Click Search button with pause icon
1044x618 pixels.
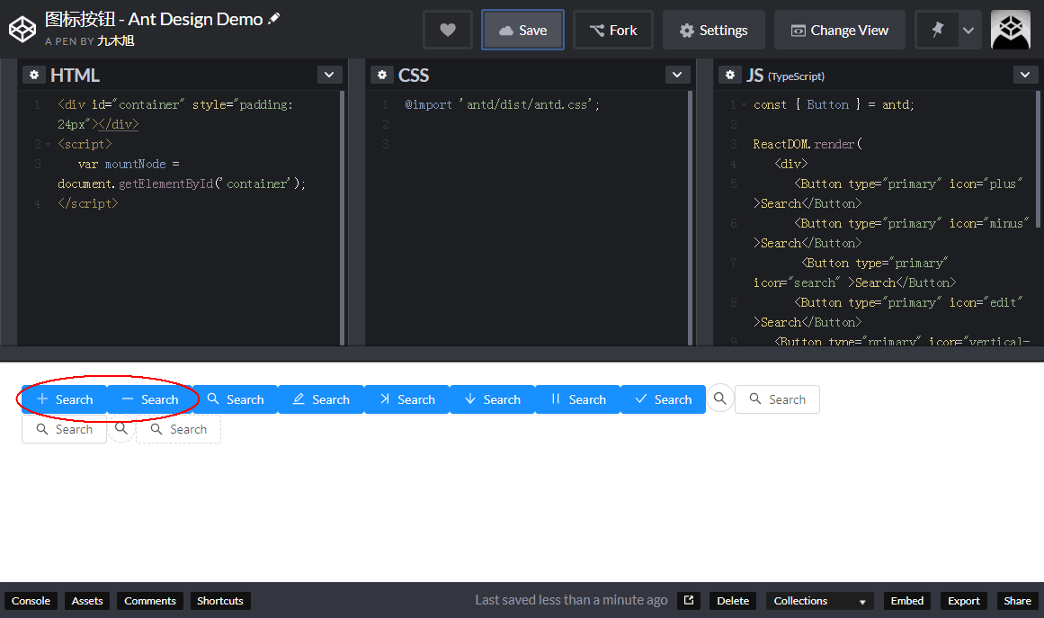578,399
